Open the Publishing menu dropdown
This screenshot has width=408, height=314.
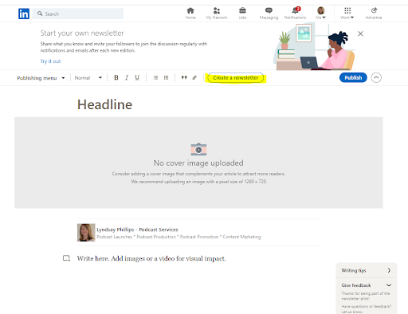[41, 78]
